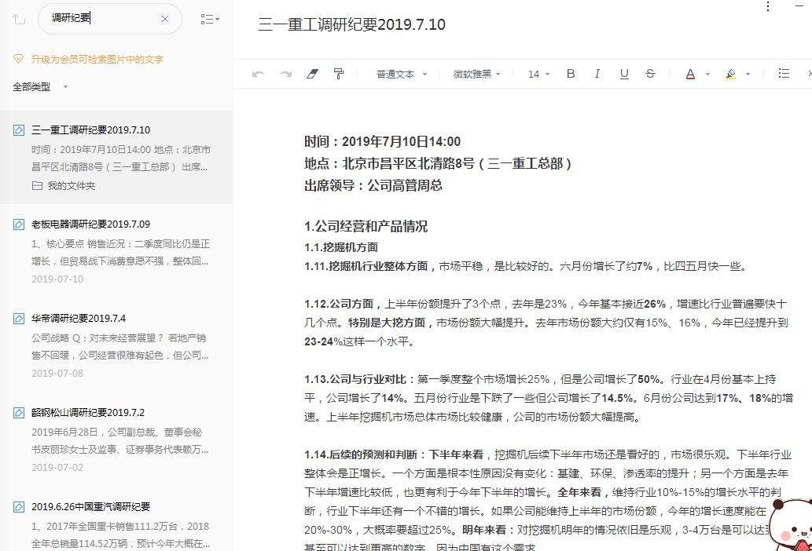
Task: Click the undo arrow icon
Action: pyautogui.click(x=258, y=73)
